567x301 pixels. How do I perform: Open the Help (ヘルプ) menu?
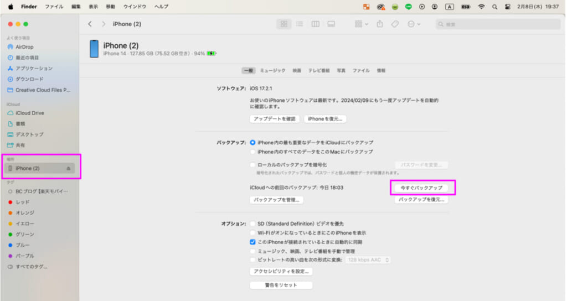pyautogui.click(x=161, y=7)
